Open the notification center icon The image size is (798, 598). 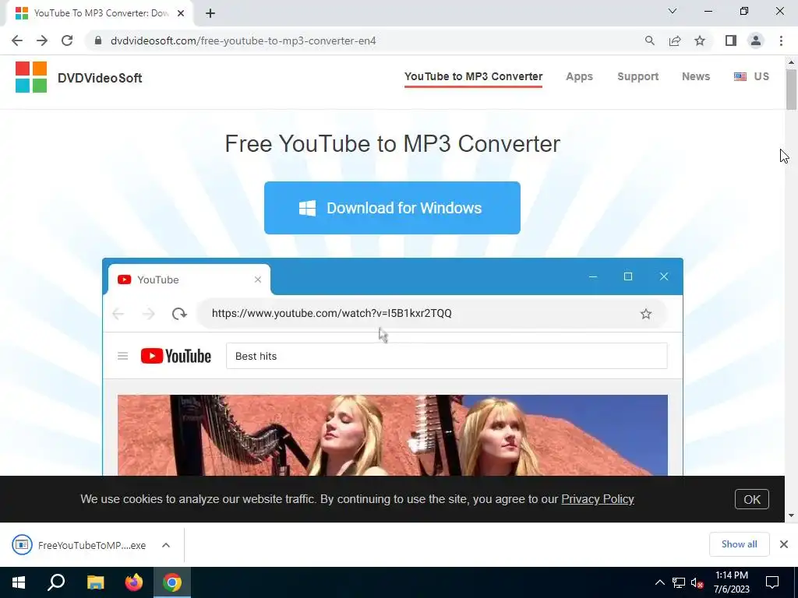[x=772, y=582]
